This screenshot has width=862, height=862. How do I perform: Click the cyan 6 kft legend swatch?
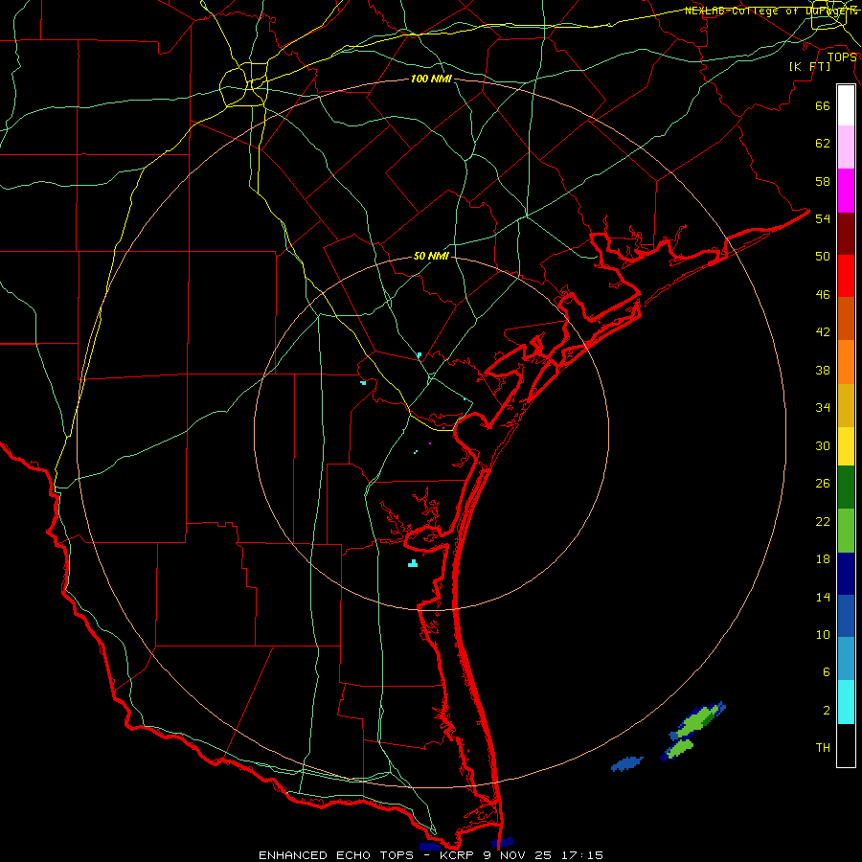click(846, 702)
